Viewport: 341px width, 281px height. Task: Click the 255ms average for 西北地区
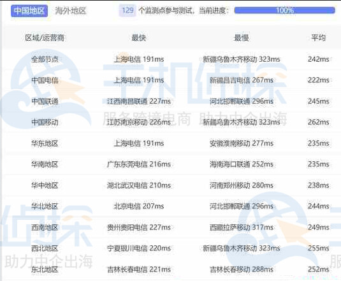point(319,248)
